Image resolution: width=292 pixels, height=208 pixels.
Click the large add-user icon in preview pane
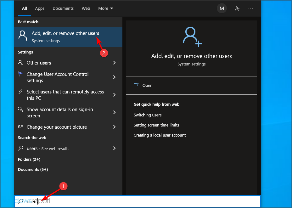pos(192,37)
